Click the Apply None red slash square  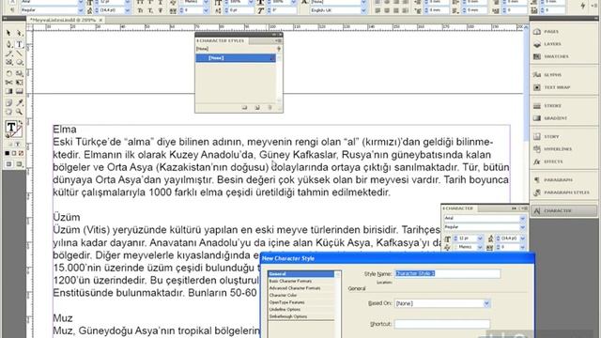pyautogui.click(x=21, y=153)
